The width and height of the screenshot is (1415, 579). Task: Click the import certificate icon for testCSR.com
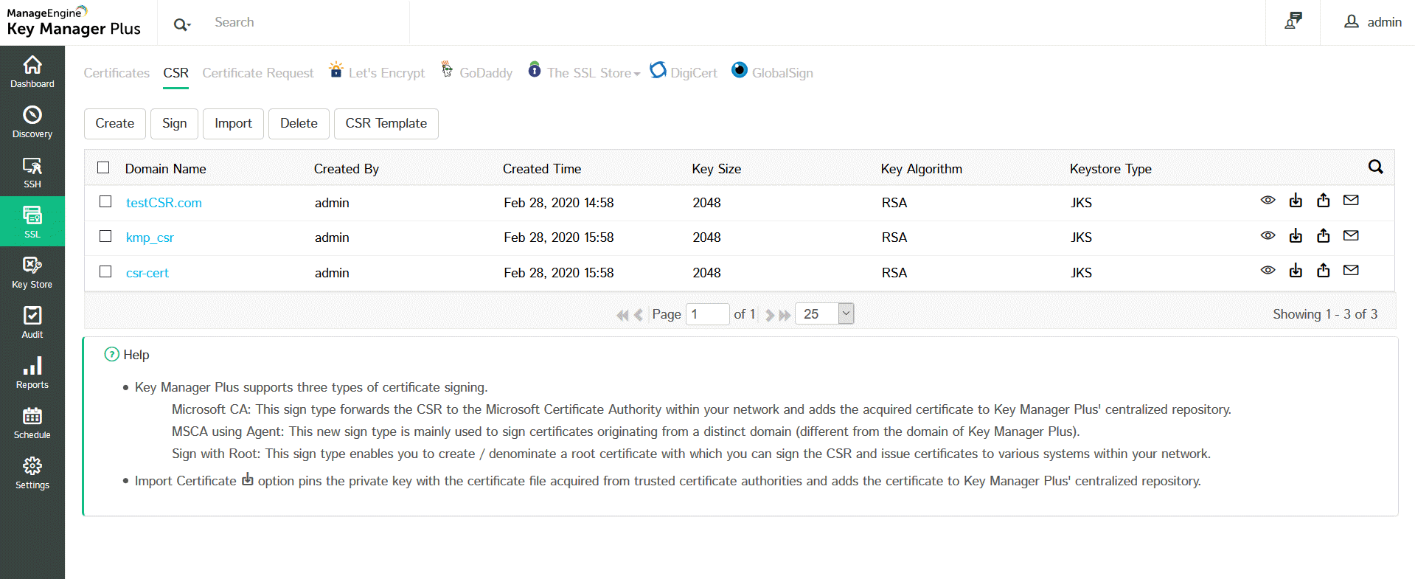(1296, 201)
